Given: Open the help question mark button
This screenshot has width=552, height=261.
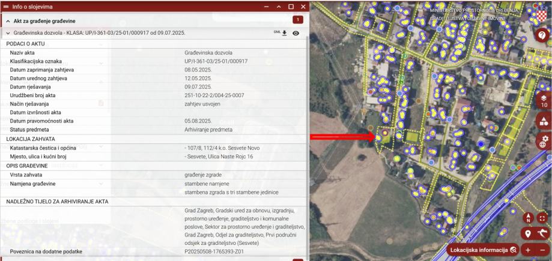Looking at the screenshot, I should point(542,35).
